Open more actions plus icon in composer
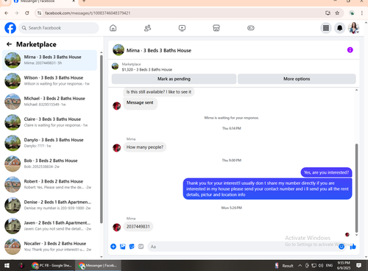 pyautogui.click(x=113, y=247)
